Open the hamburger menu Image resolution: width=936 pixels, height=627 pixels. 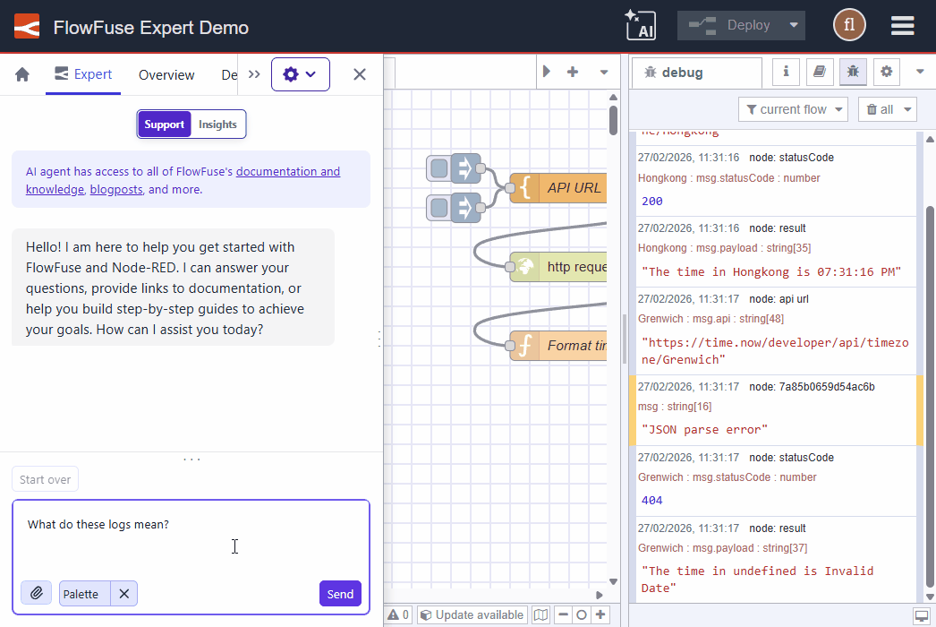point(902,26)
